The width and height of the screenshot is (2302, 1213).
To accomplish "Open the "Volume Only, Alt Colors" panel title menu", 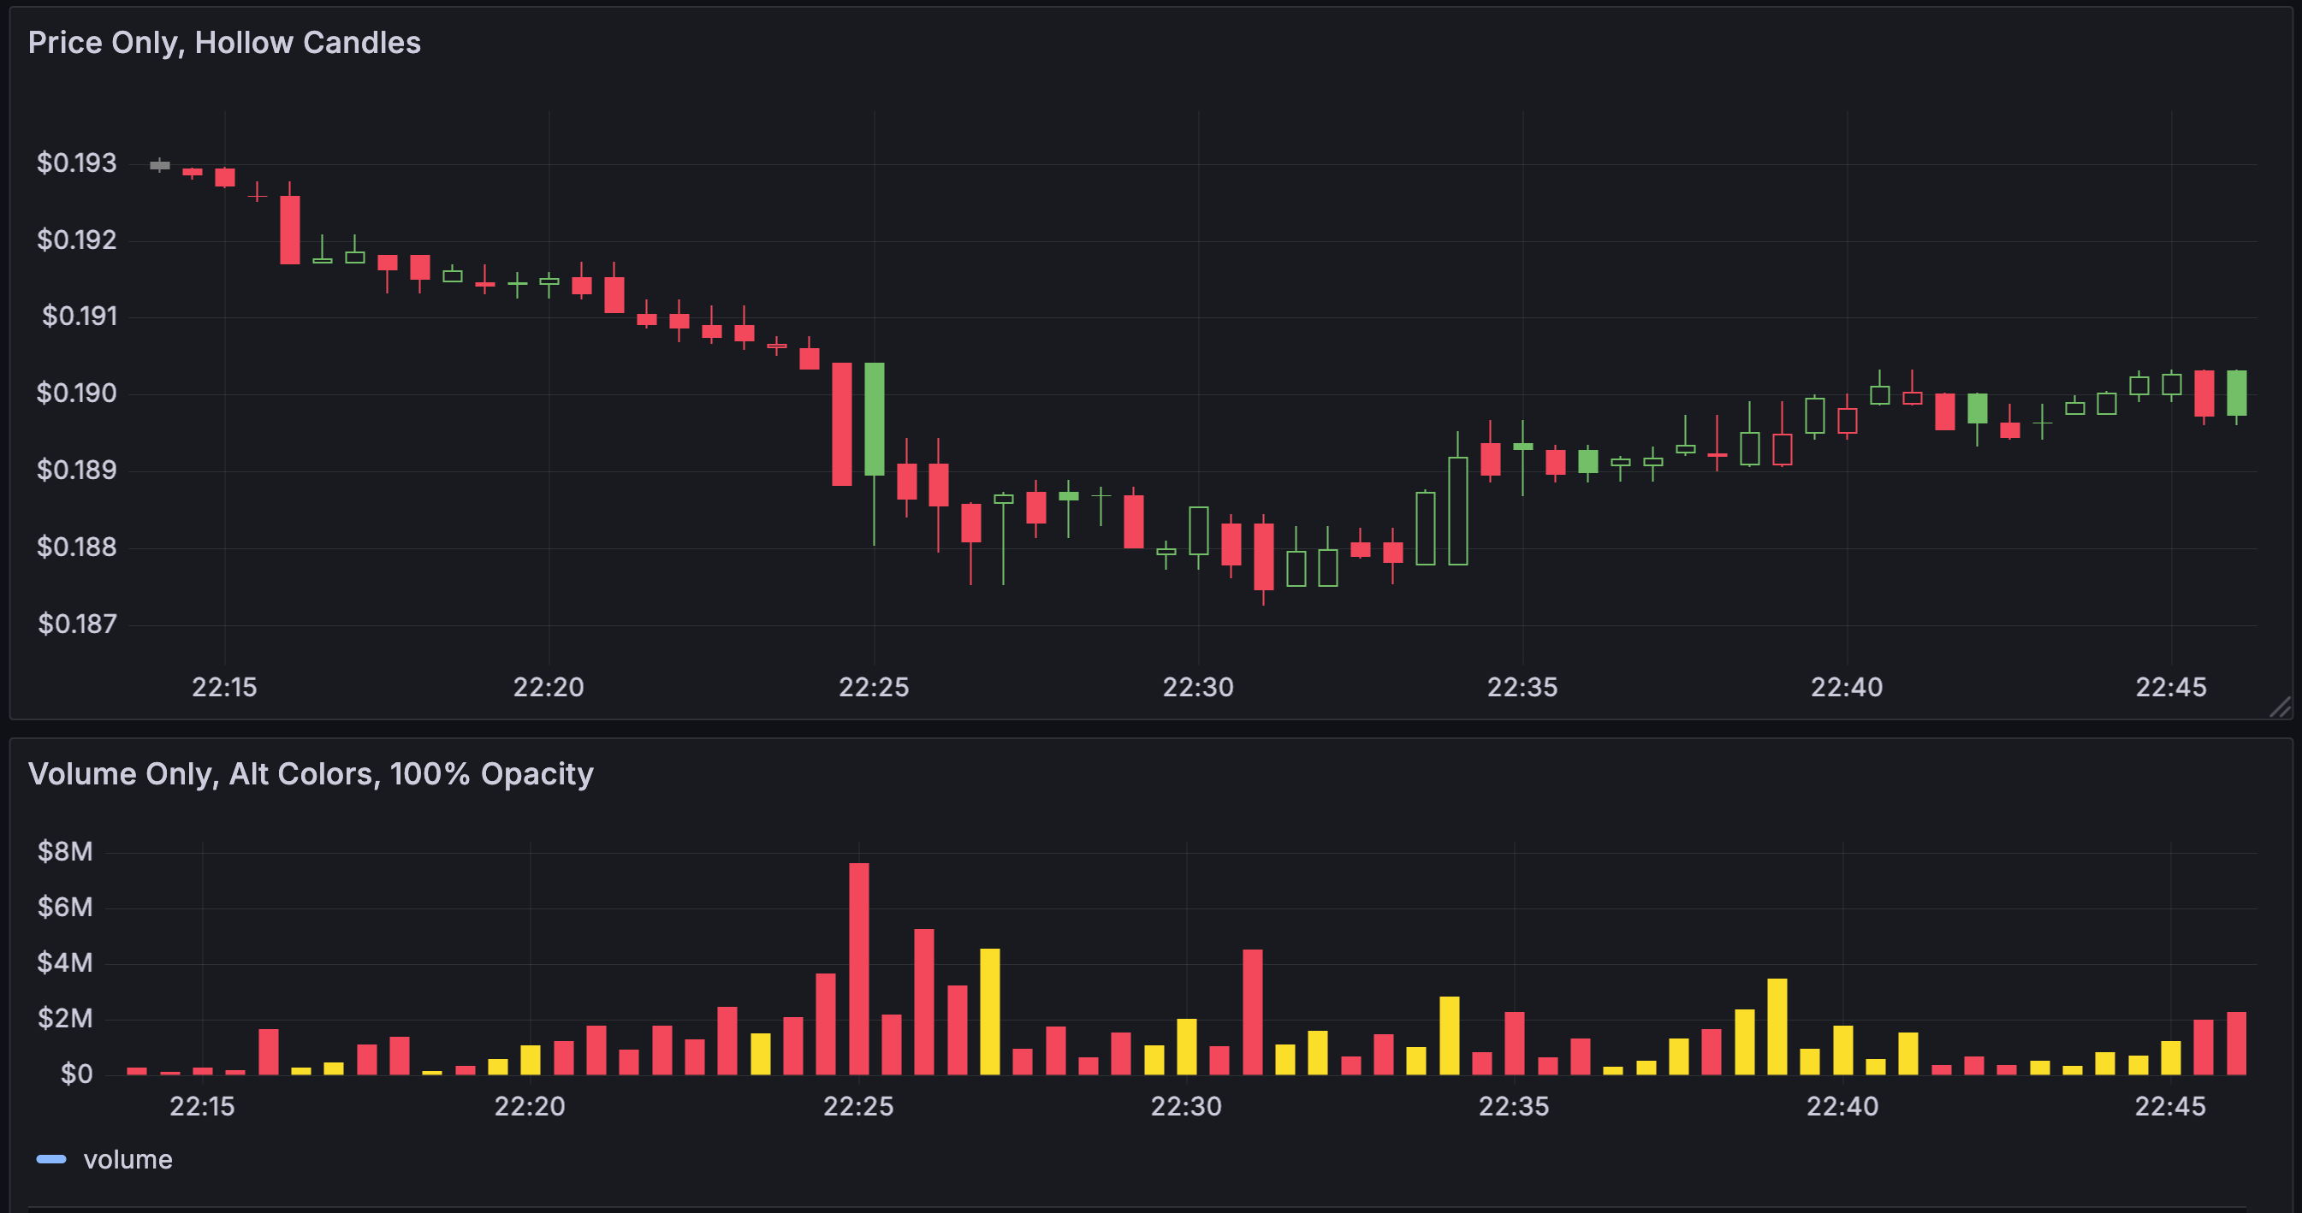I will click(x=310, y=773).
